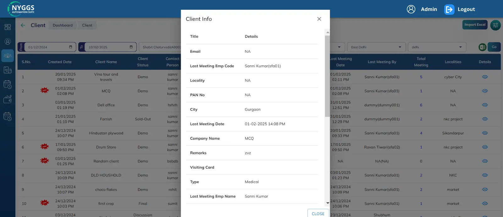Open dropdown arrow left of East Delhi
Image resolution: width=503 pixels, height=217 pixels.
pos(339,47)
